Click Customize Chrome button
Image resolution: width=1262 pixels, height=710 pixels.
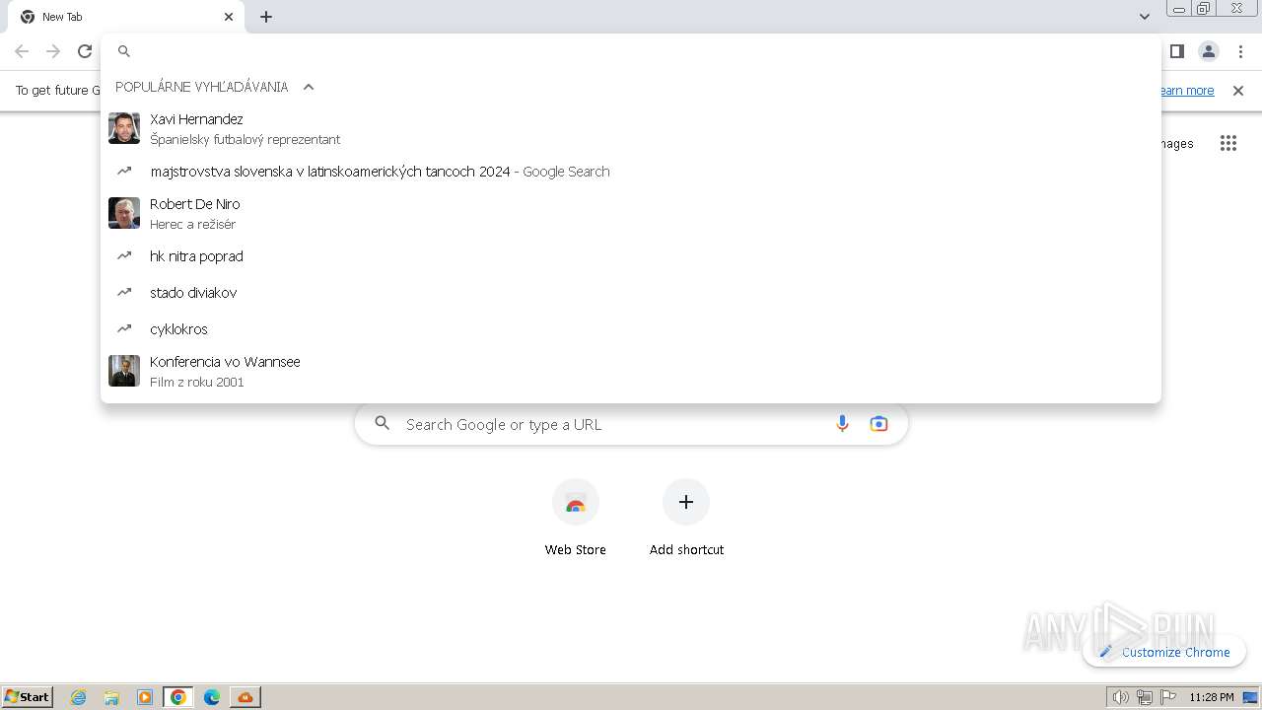[1164, 652]
